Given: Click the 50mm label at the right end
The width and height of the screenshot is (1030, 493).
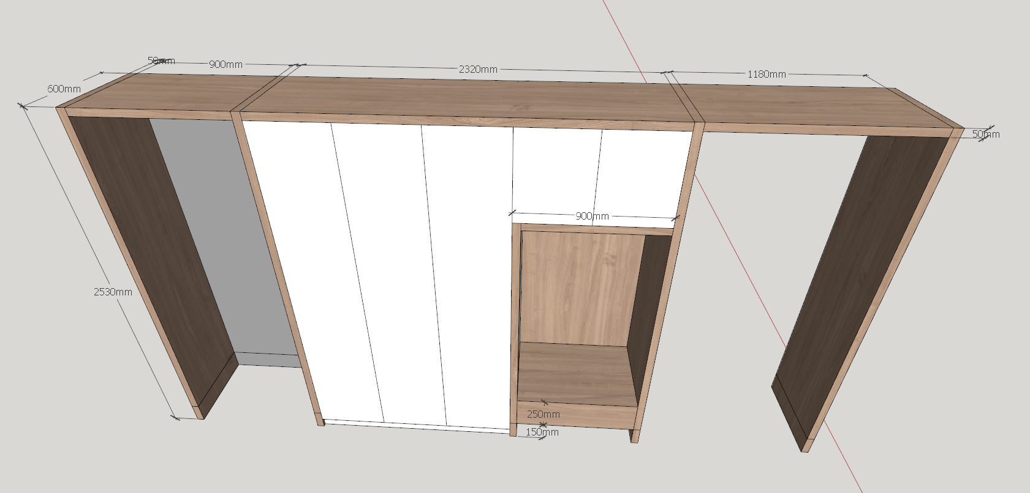Looking at the screenshot, I should point(985,134).
